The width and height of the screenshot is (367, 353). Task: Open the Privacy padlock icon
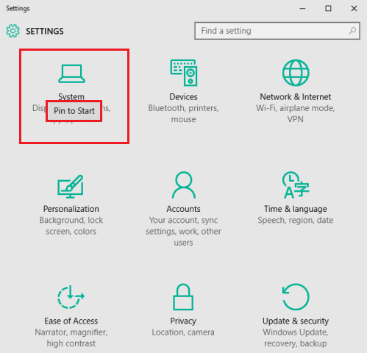pos(183,297)
